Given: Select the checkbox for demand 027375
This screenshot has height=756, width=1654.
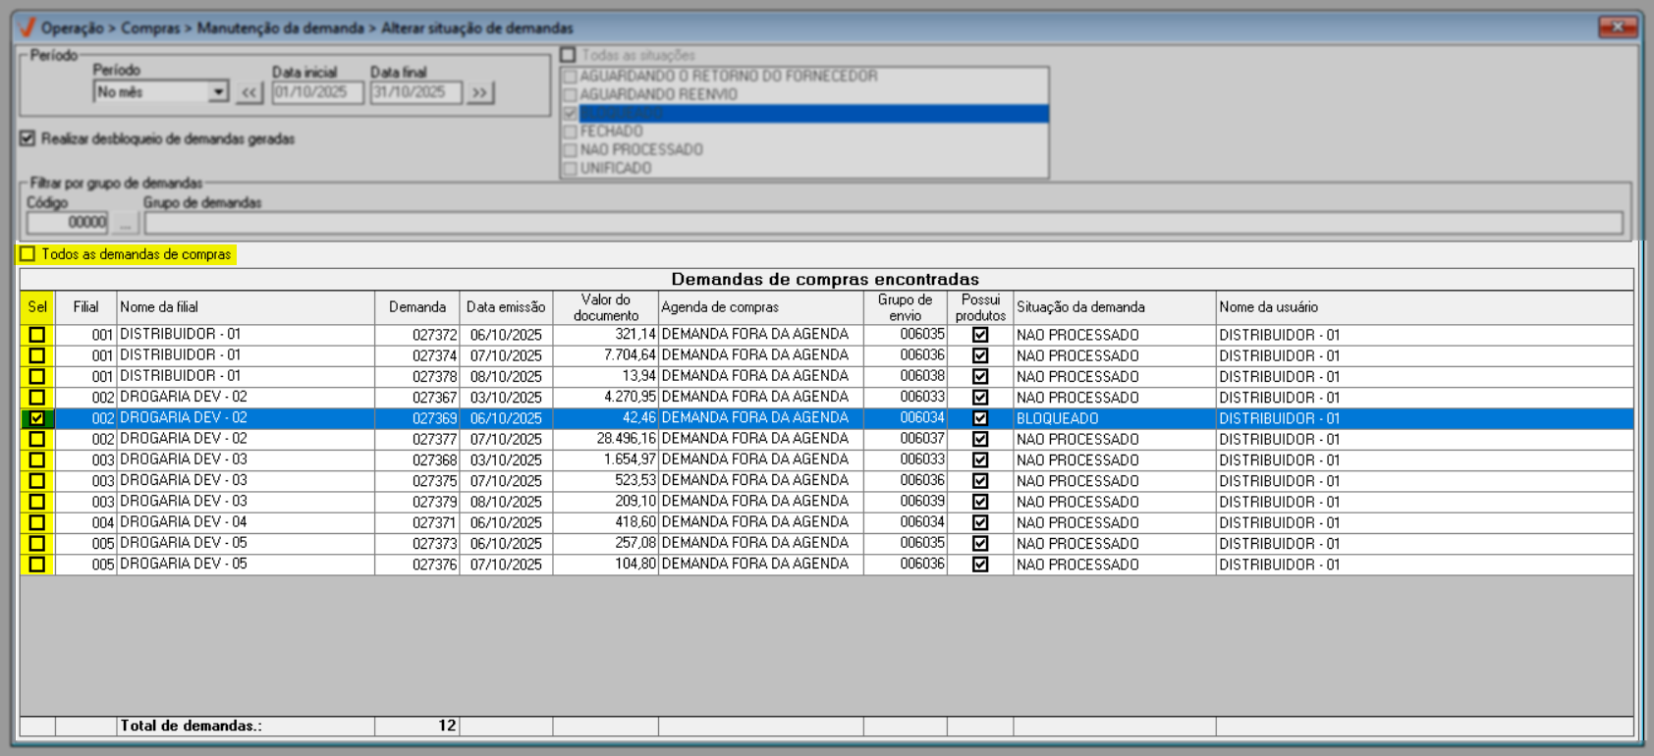Looking at the screenshot, I should click(x=37, y=481).
